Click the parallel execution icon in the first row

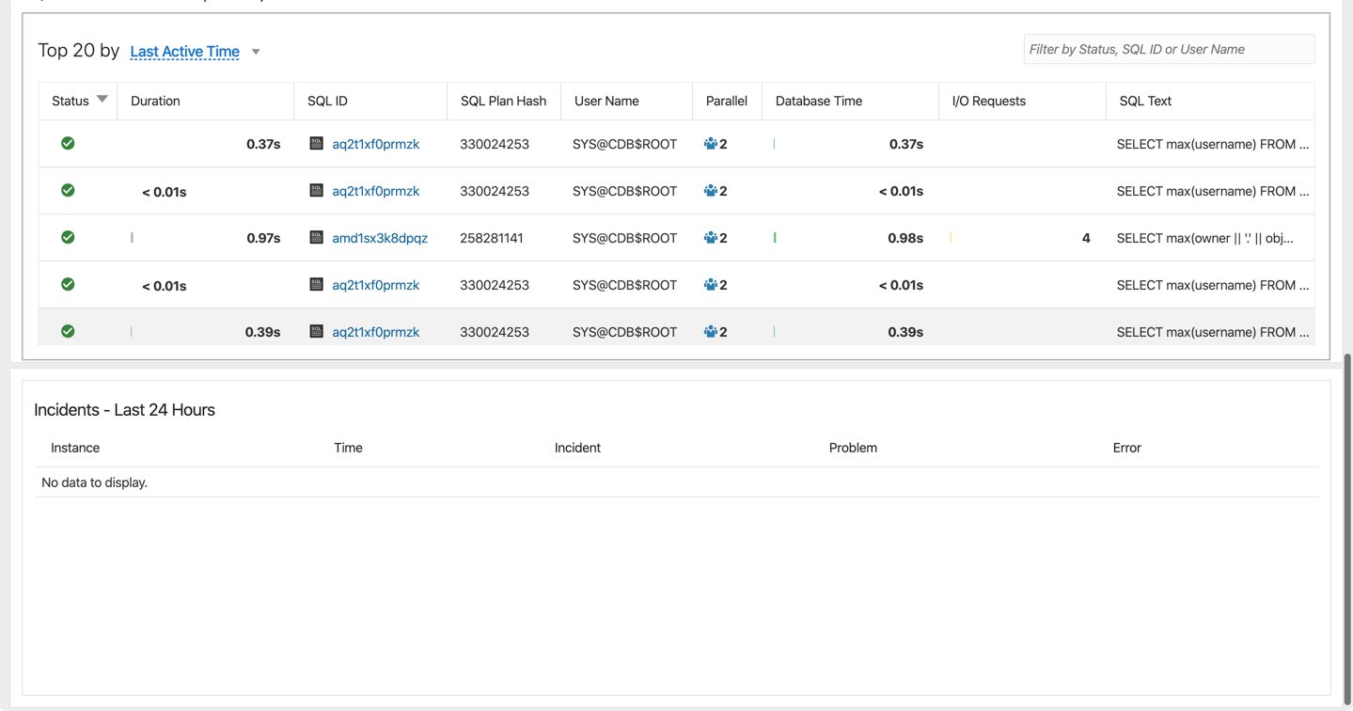711,144
